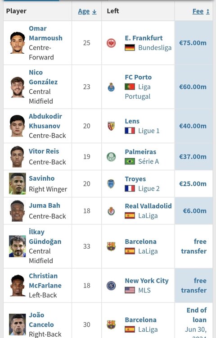Click Barcelona crest in Gündoğan's row
The image size is (216, 338).
click(x=111, y=247)
